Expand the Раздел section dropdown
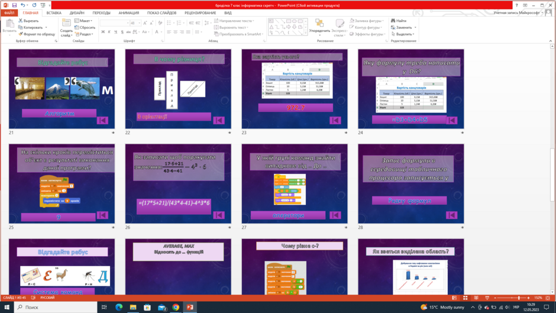Screen dimensions: 556x313 84,34
